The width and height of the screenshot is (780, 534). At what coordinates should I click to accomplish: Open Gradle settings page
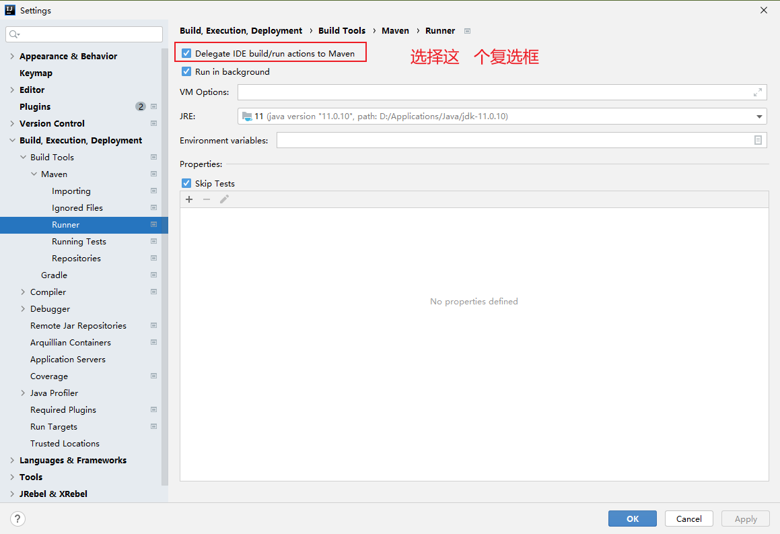pyautogui.click(x=55, y=275)
